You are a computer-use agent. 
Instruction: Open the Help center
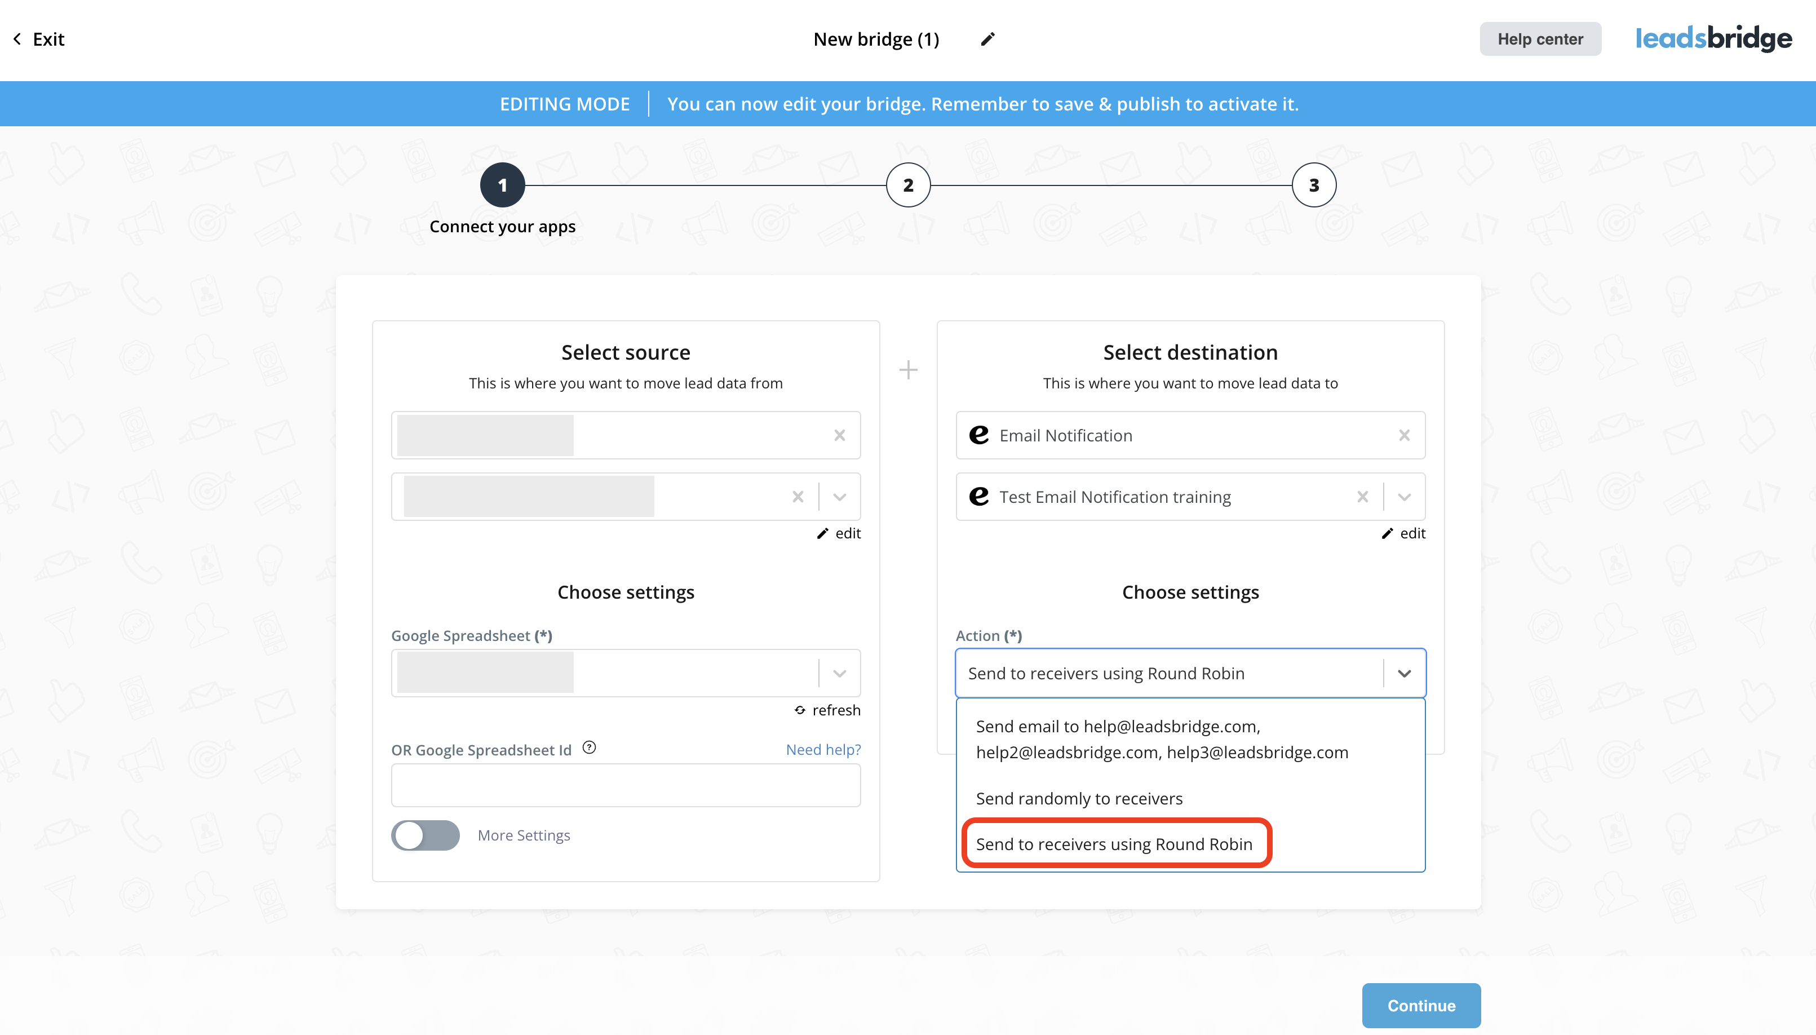click(1540, 39)
